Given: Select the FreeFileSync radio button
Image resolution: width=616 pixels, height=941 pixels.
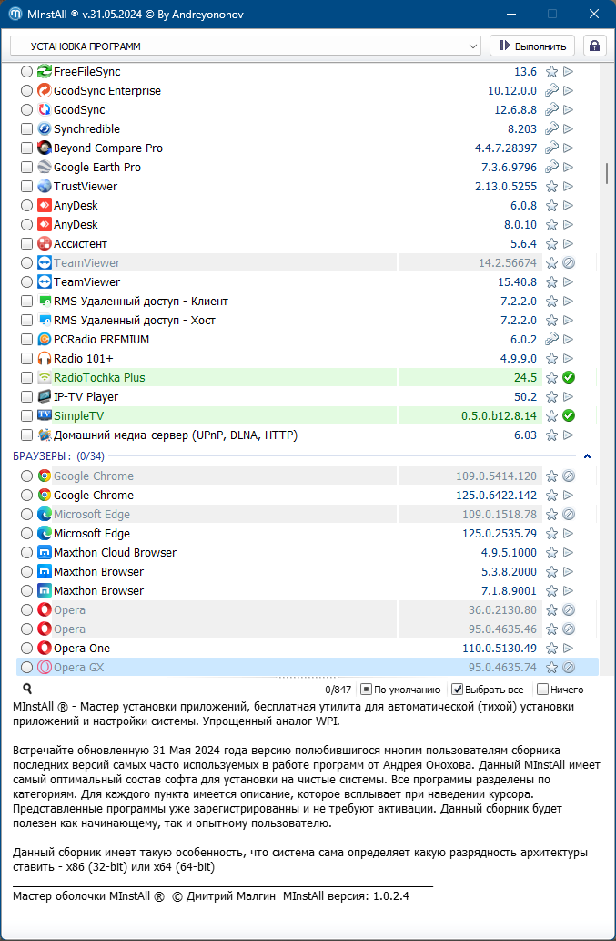Looking at the screenshot, I should tap(26, 72).
